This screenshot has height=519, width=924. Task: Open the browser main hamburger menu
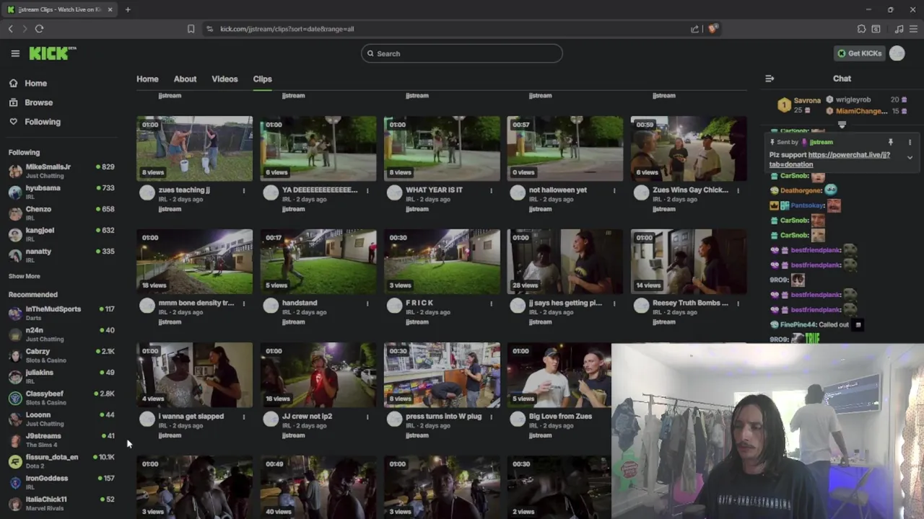(913, 29)
